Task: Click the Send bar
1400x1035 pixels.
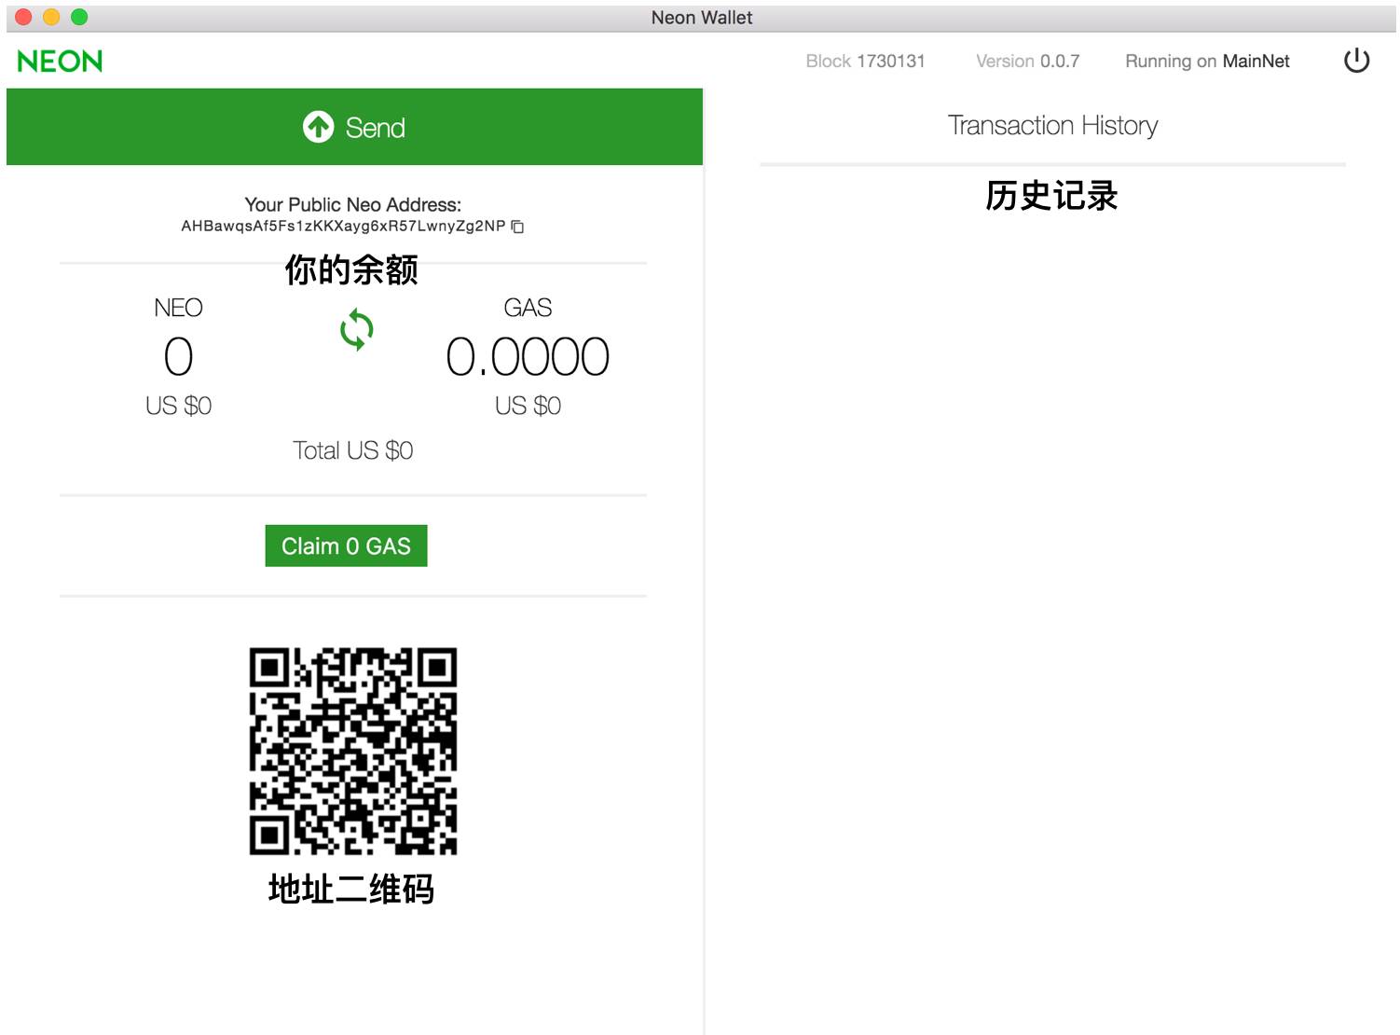Action: (x=354, y=127)
